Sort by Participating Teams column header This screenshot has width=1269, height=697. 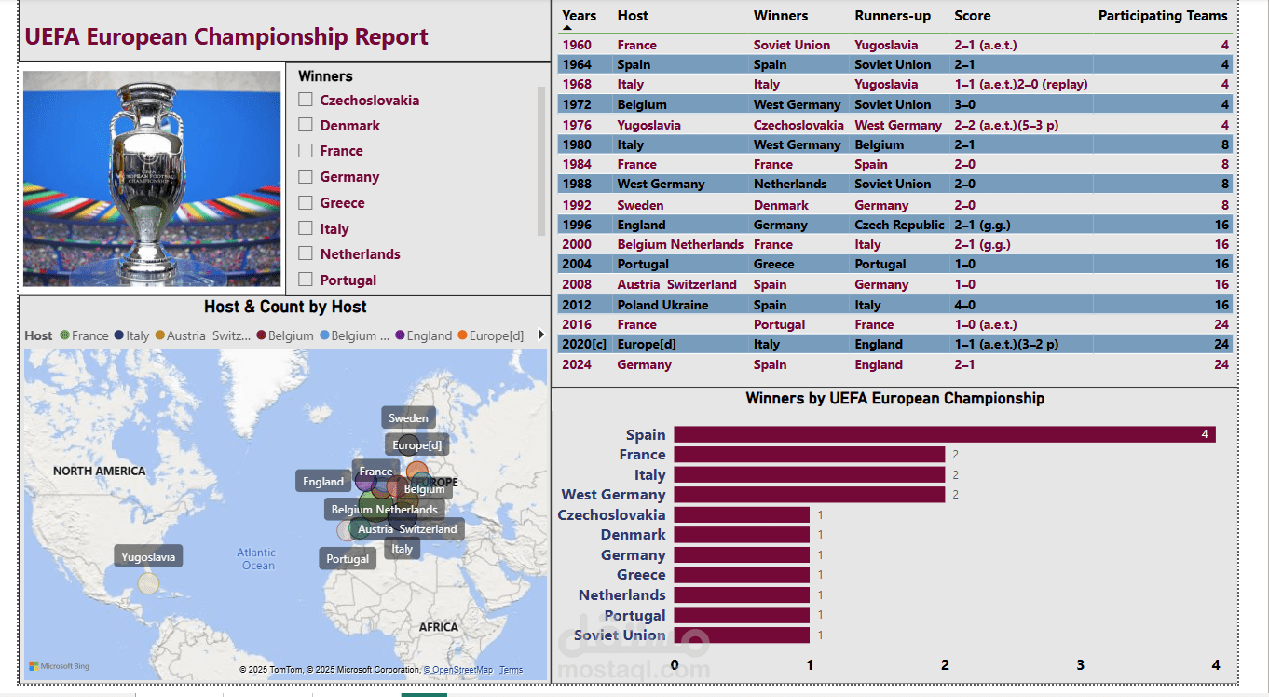[1163, 16]
